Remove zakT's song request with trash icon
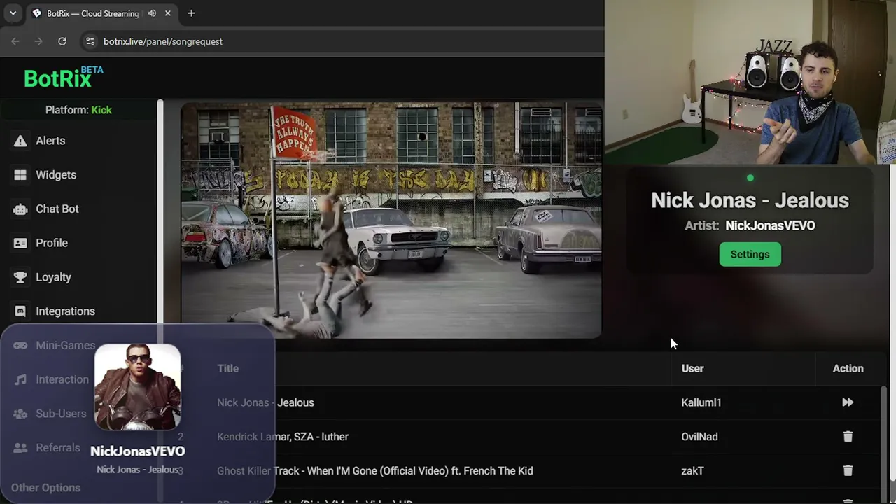The height and width of the screenshot is (504, 896). click(848, 471)
